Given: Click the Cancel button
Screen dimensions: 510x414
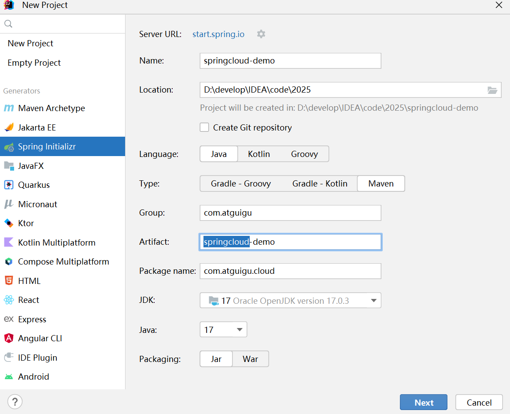Looking at the screenshot, I should [x=479, y=402].
